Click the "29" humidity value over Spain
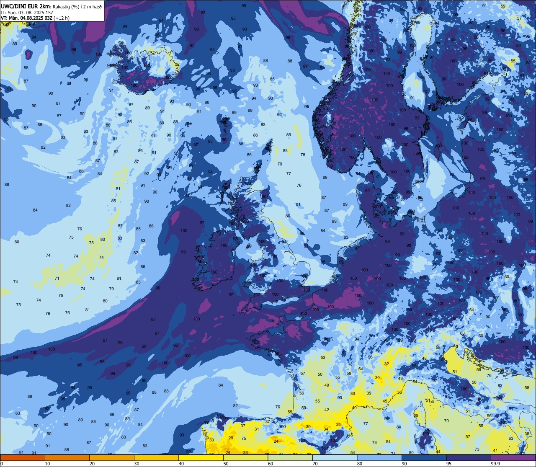 click(231, 438)
